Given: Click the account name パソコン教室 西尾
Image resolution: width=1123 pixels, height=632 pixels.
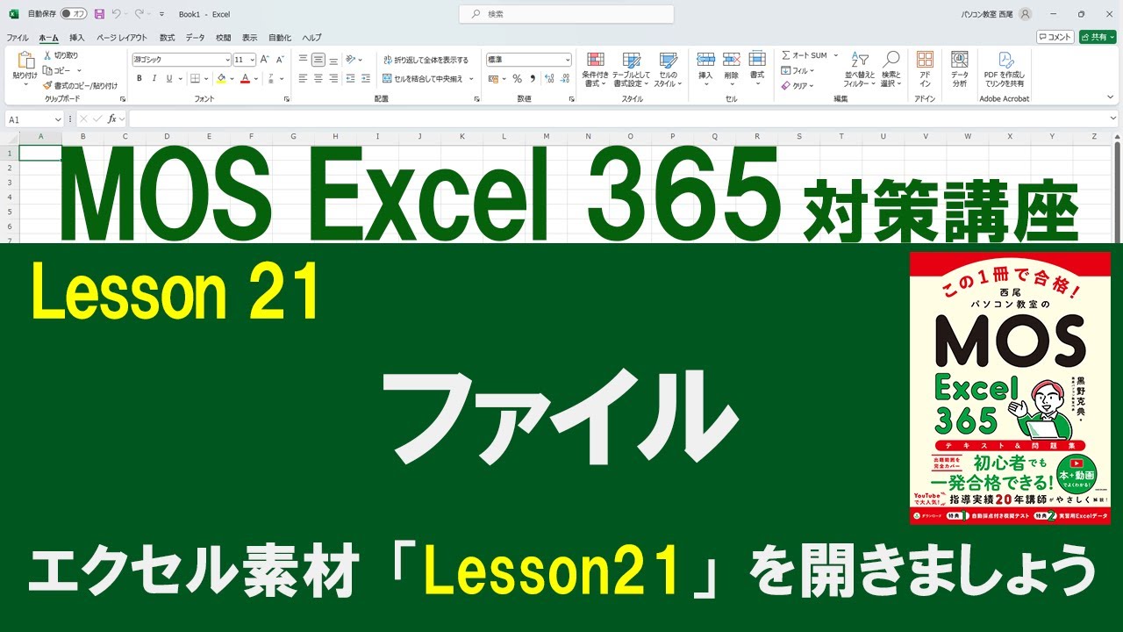Looking at the screenshot, I should tap(987, 14).
